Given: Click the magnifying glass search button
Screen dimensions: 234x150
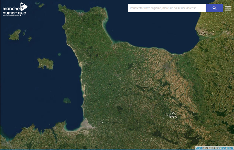Looking at the screenshot, I should pyautogui.click(x=214, y=8).
